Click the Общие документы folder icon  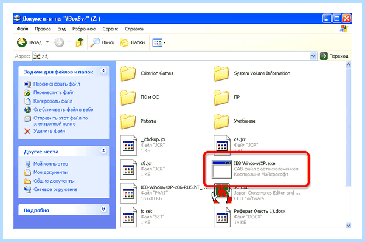[27, 181]
